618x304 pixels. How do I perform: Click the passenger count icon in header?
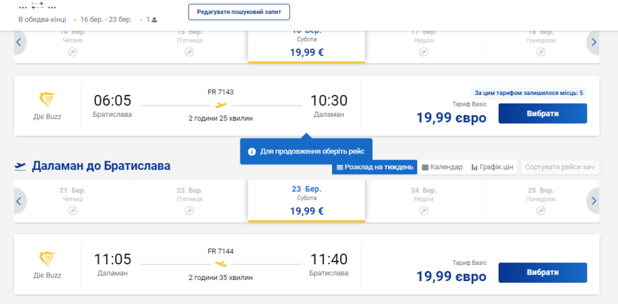point(154,19)
